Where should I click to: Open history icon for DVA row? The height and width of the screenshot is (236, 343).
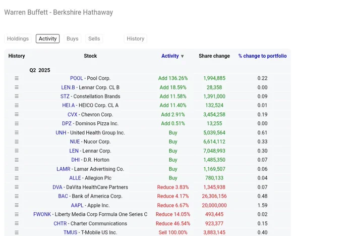click(x=17, y=187)
